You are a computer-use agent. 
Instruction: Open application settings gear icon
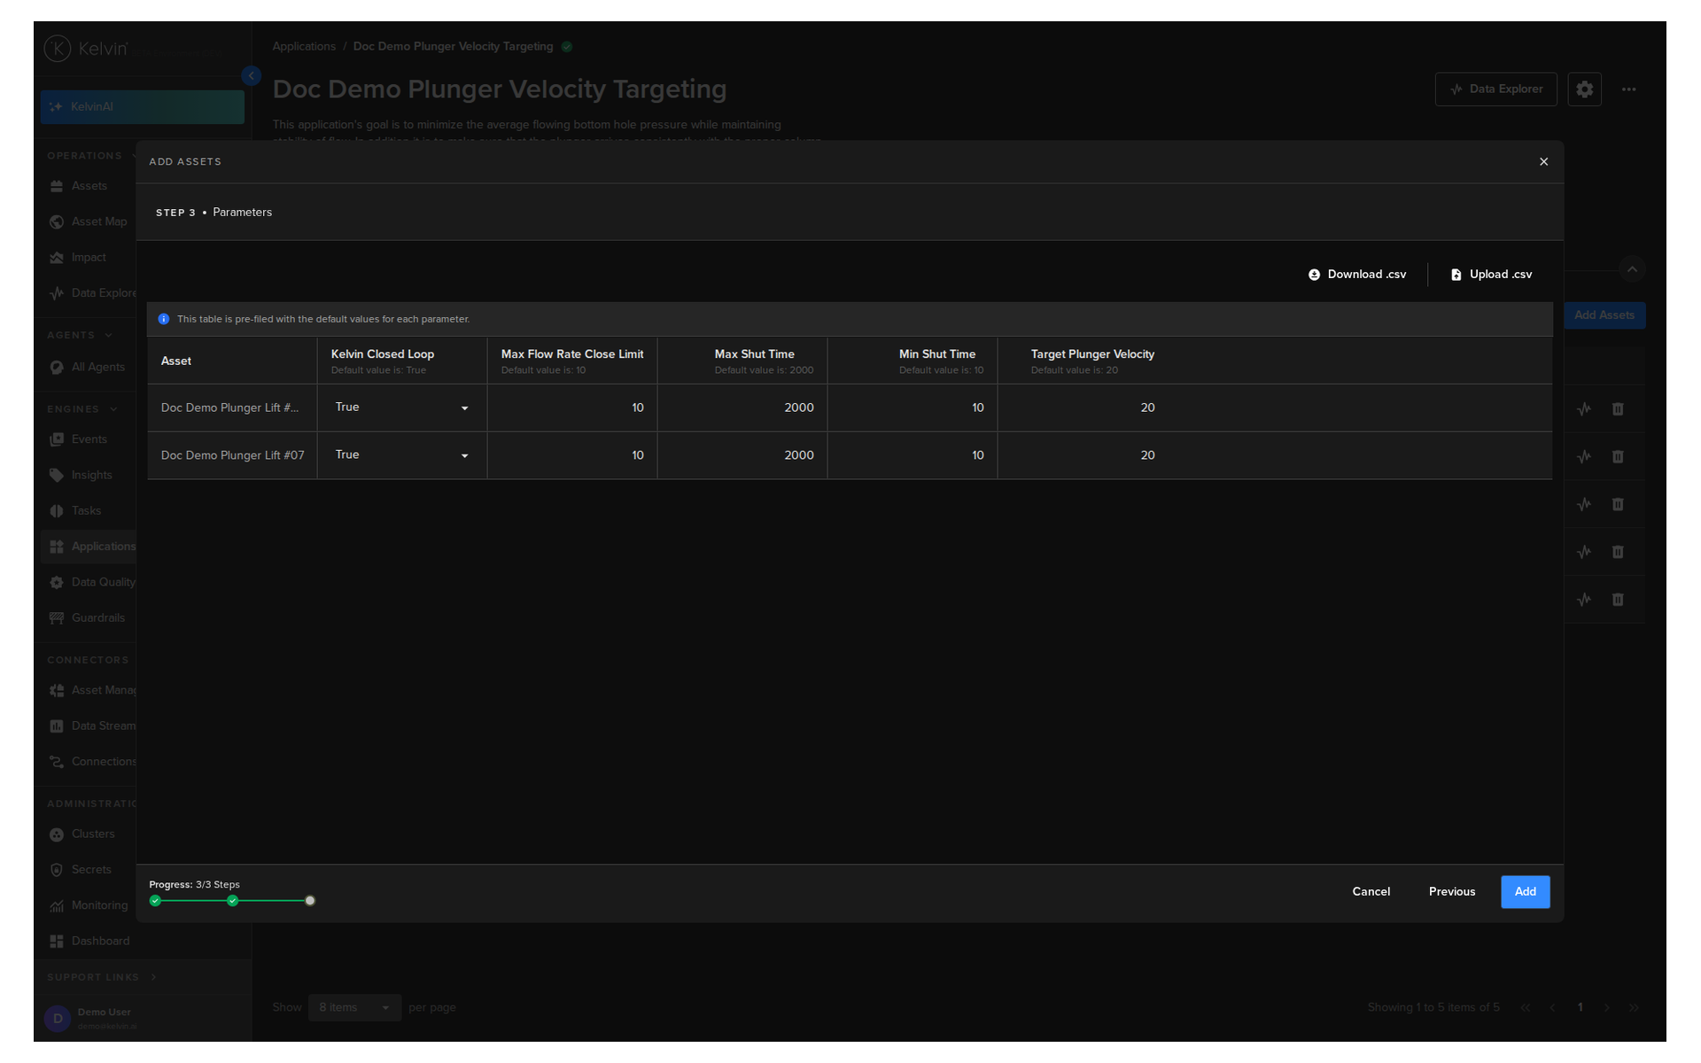[x=1584, y=89]
